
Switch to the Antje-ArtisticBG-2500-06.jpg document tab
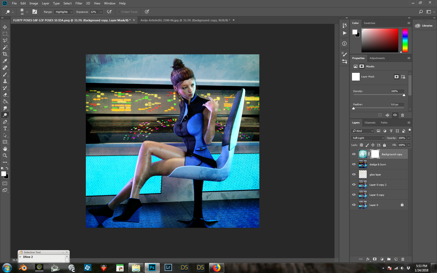pos(185,20)
